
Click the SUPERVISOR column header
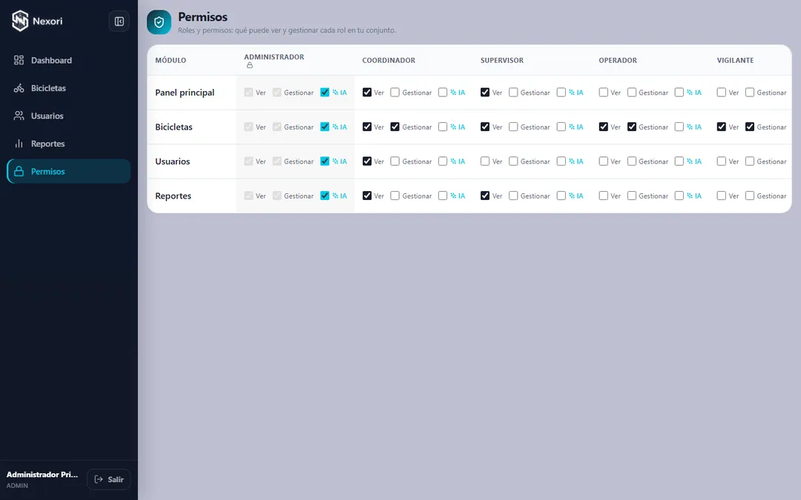[x=501, y=60]
